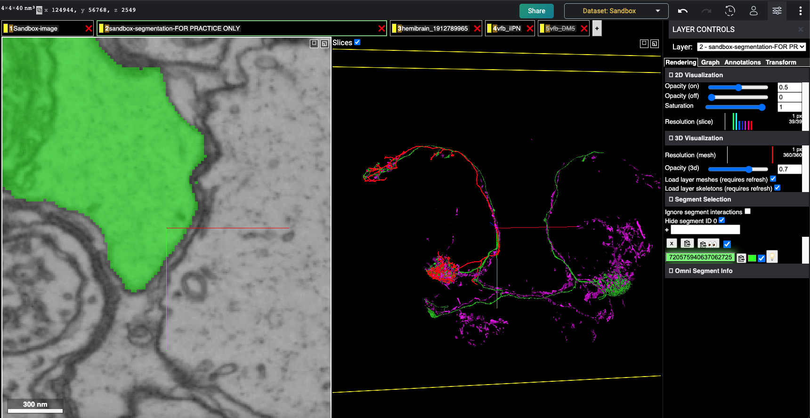Toggle the Slices checkbox in 3D view
810x418 pixels.
click(x=357, y=42)
